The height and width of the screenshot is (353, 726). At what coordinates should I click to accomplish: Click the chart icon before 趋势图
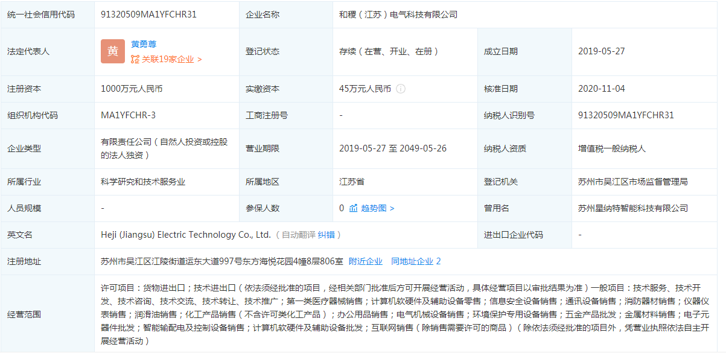[x=354, y=208]
